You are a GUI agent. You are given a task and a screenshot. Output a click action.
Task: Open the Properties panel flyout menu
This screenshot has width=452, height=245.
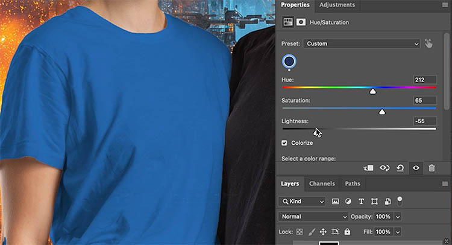point(445,5)
